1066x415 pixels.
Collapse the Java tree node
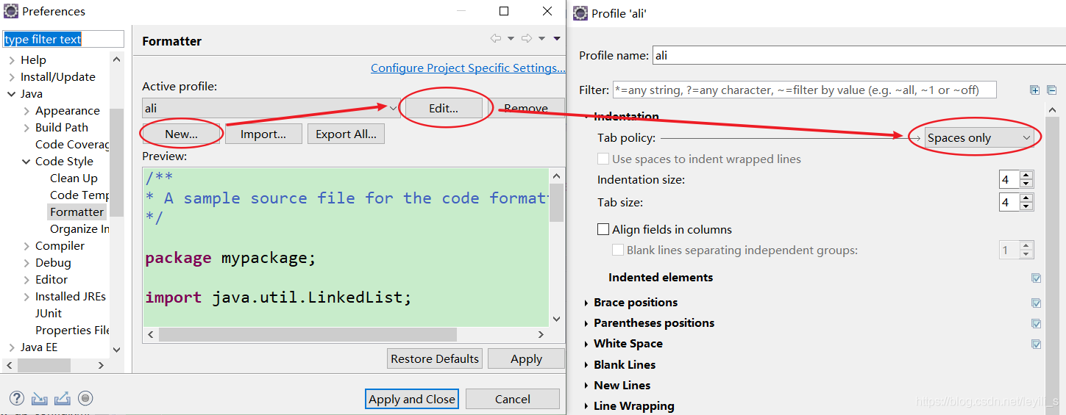pos(12,94)
